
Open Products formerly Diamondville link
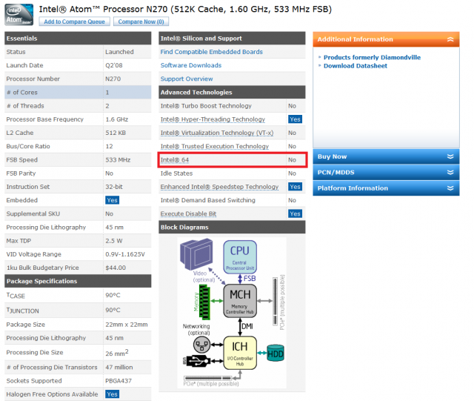(x=372, y=57)
